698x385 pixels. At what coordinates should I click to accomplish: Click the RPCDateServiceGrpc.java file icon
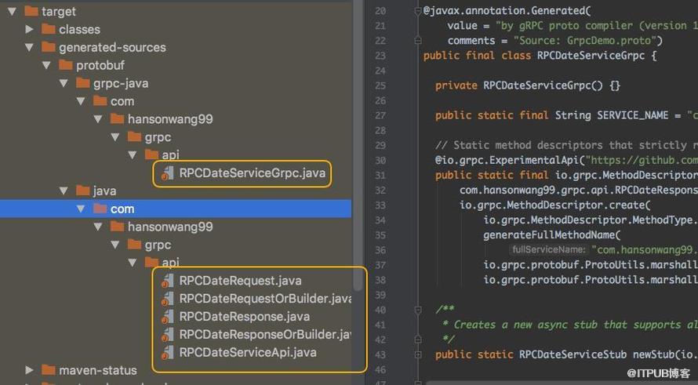click(x=167, y=173)
